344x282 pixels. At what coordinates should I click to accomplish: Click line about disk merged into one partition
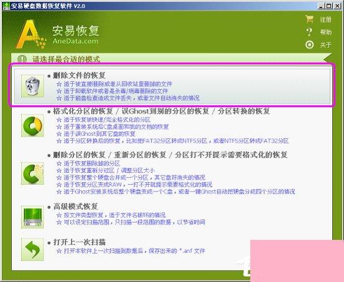pyautogui.click(x=131, y=177)
